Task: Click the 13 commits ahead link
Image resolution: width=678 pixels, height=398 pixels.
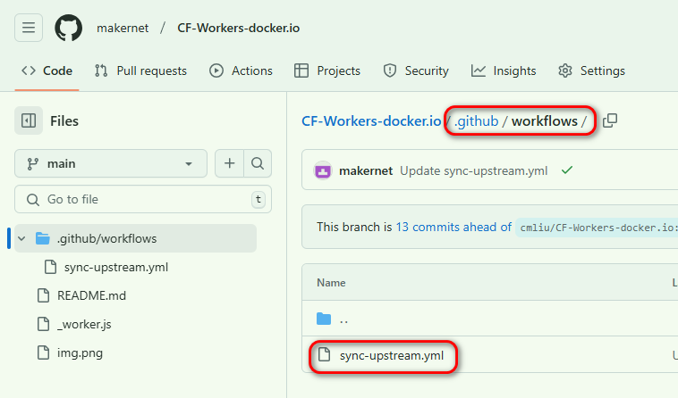Action: (x=453, y=227)
